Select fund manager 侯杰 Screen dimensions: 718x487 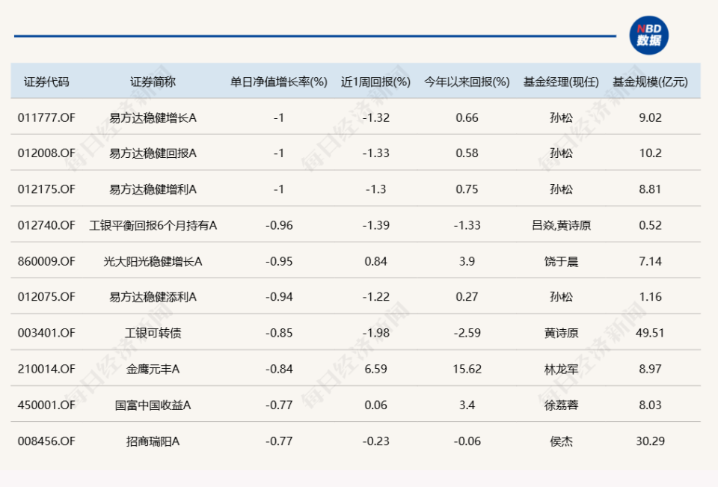pos(562,441)
